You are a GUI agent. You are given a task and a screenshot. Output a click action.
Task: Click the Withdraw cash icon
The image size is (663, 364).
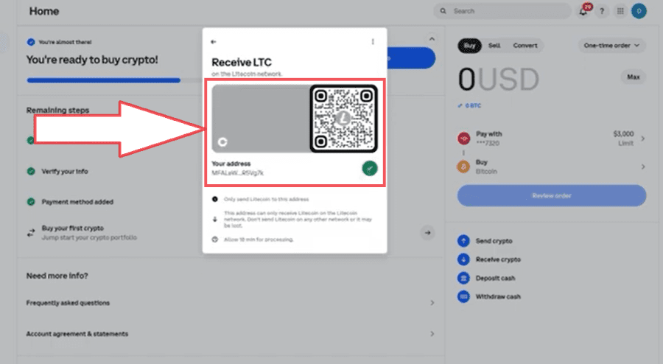coord(463,297)
